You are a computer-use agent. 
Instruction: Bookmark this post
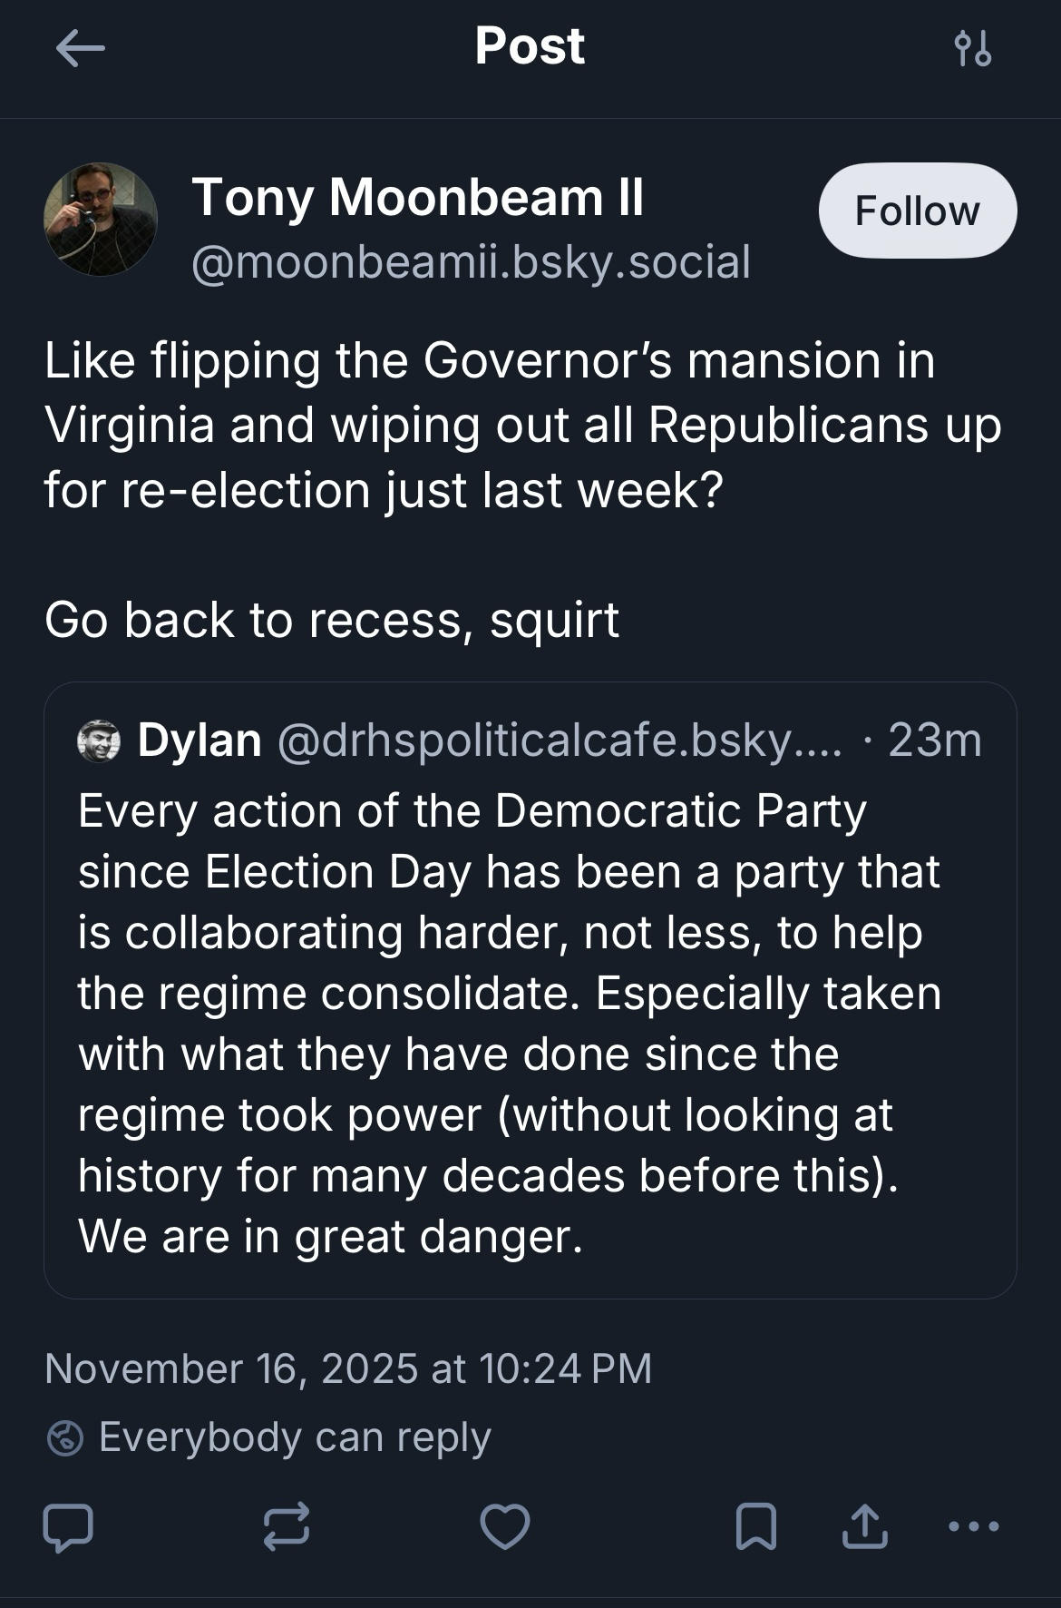(x=755, y=1527)
